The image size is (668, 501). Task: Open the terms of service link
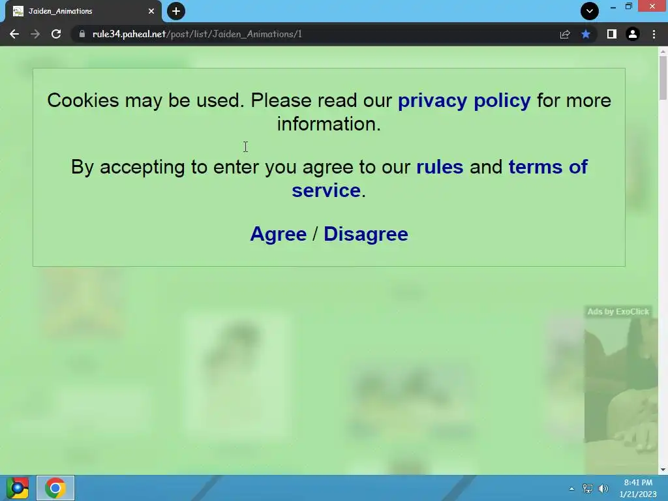point(440,179)
